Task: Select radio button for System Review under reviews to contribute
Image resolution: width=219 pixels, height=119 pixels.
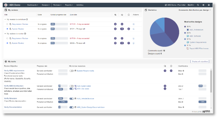Action: coord(7,29)
